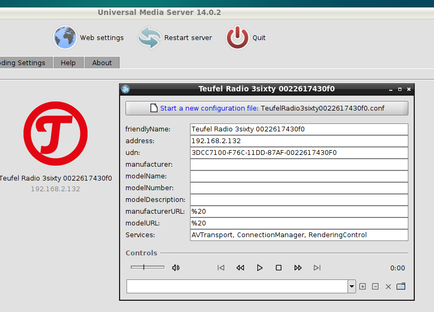This screenshot has width=434, height=312.
Task: Click the Web settings label
Action: tap(102, 38)
